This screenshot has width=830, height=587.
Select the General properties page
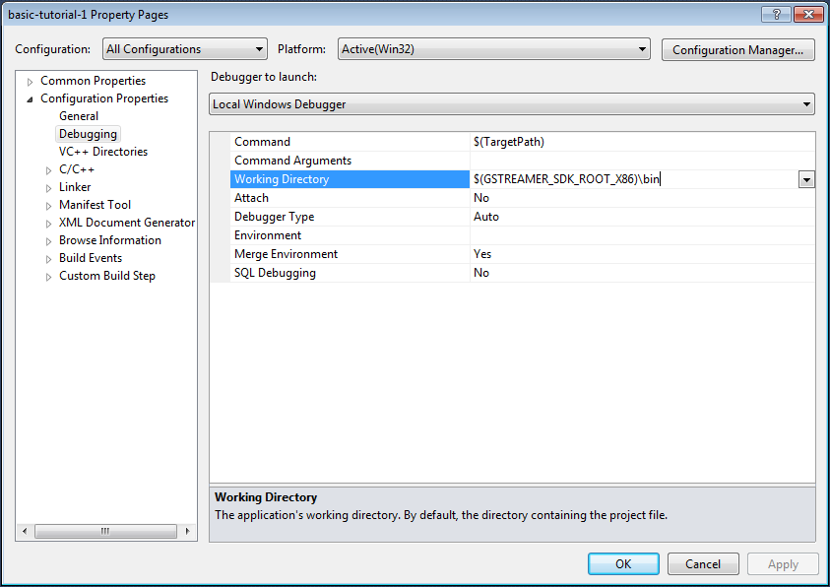coord(79,116)
